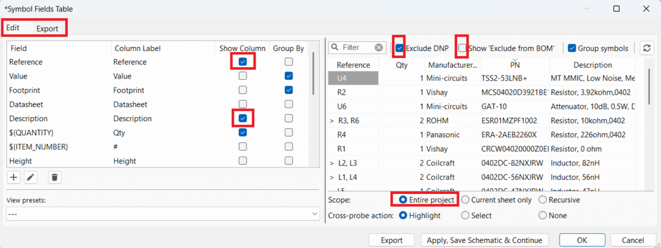The height and width of the screenshot is (248, 661).
Task: Enable Group By for Reference field
Action: point(289,62)
